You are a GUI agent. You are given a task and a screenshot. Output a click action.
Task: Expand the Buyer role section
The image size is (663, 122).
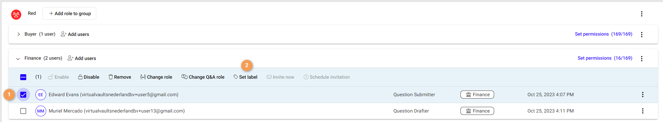click(x=18, y=34)
